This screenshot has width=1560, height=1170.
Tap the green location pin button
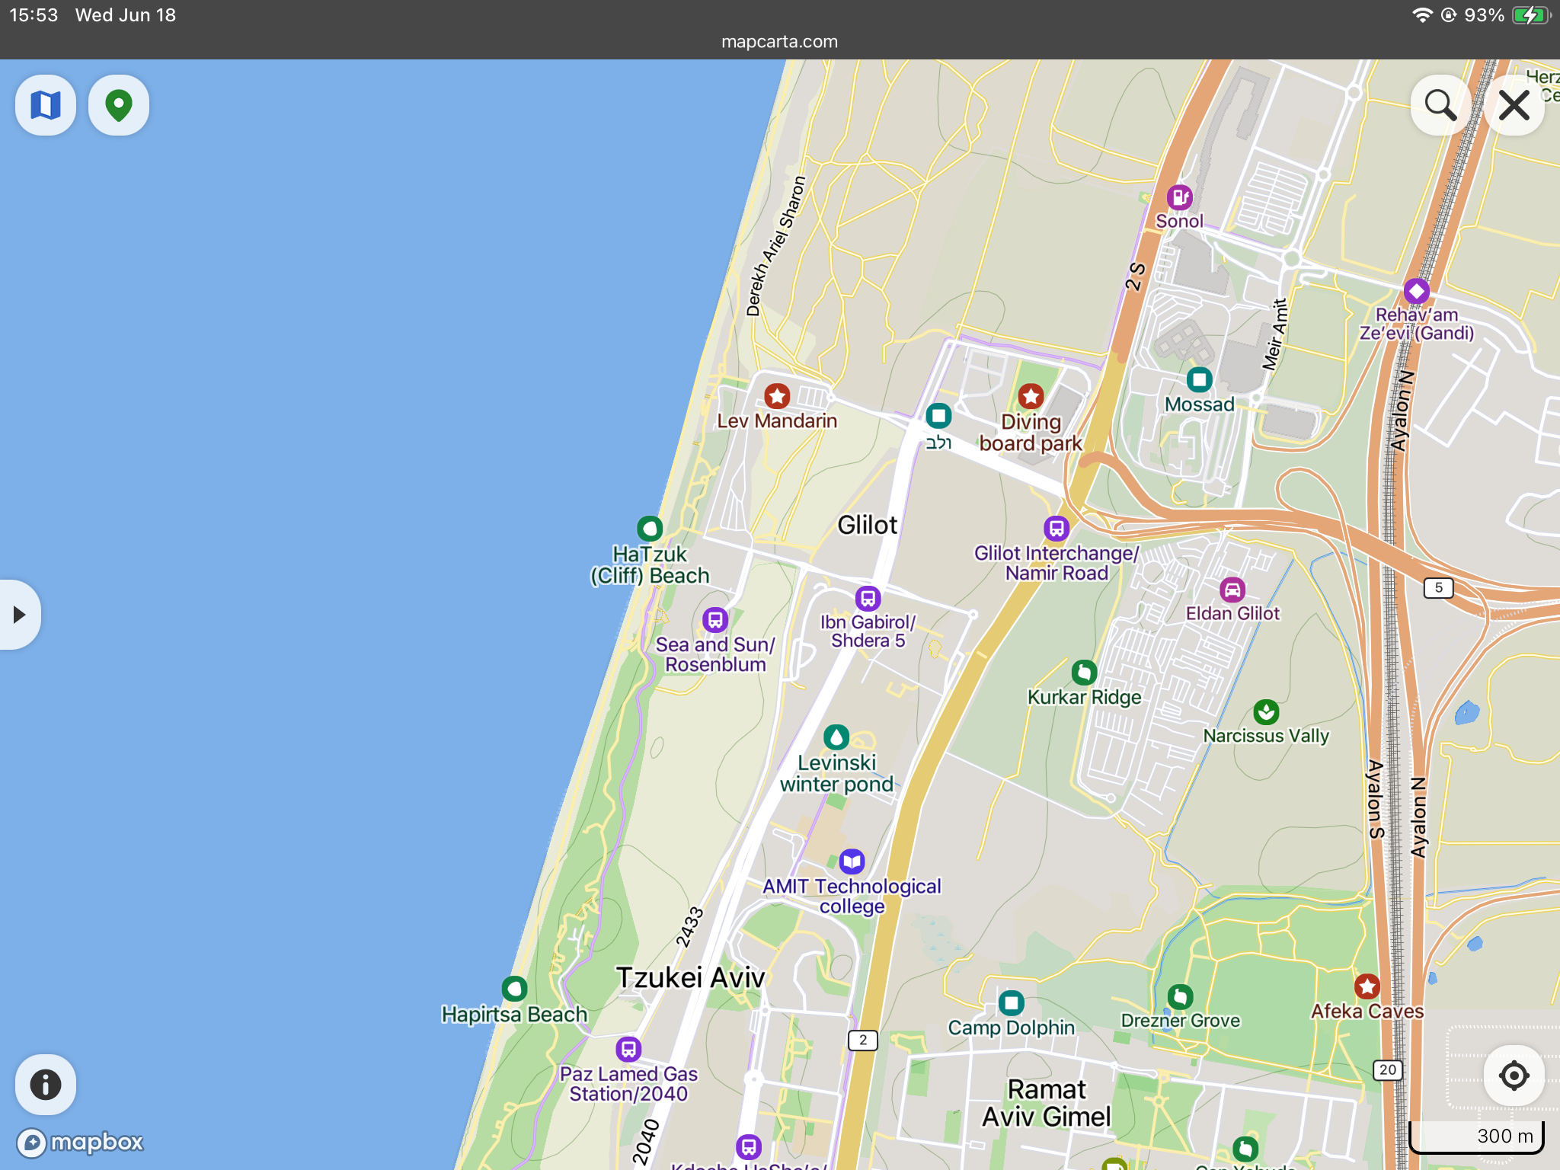[119, 105]
